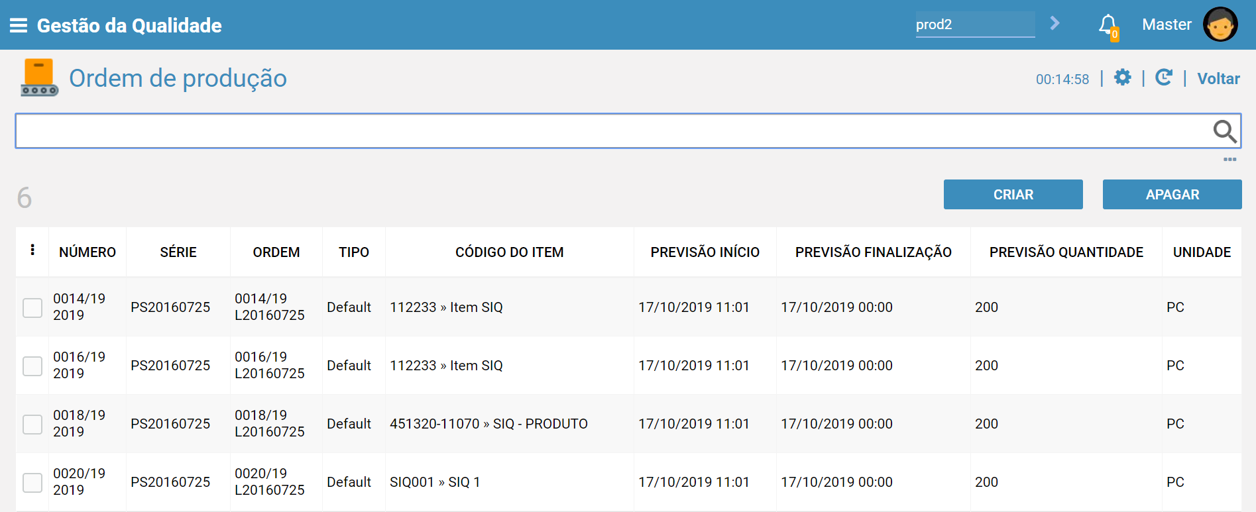Sort by UNIDADE column header
This screenshot has height=512, width=1256.
[x=1202, y=252]
